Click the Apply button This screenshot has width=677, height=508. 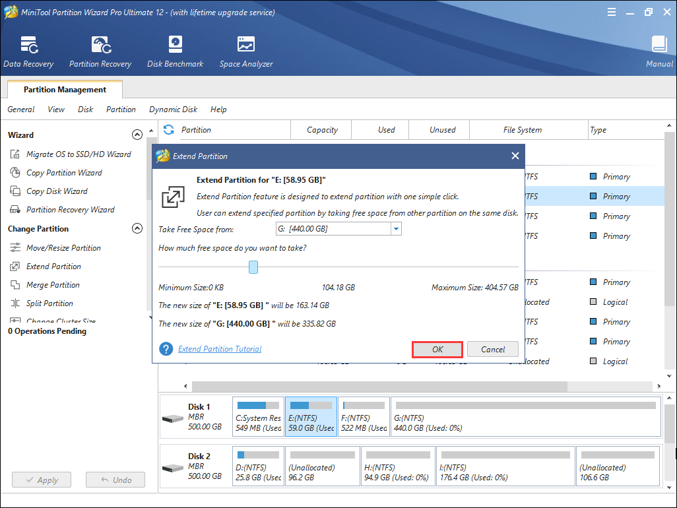click(42, 480)
